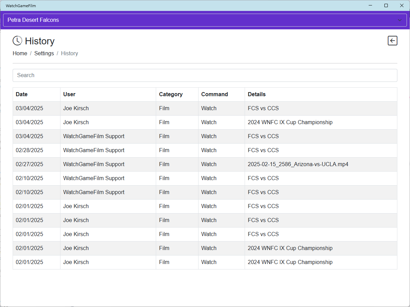
Task: Click the History page title
Action: [40, 41]
